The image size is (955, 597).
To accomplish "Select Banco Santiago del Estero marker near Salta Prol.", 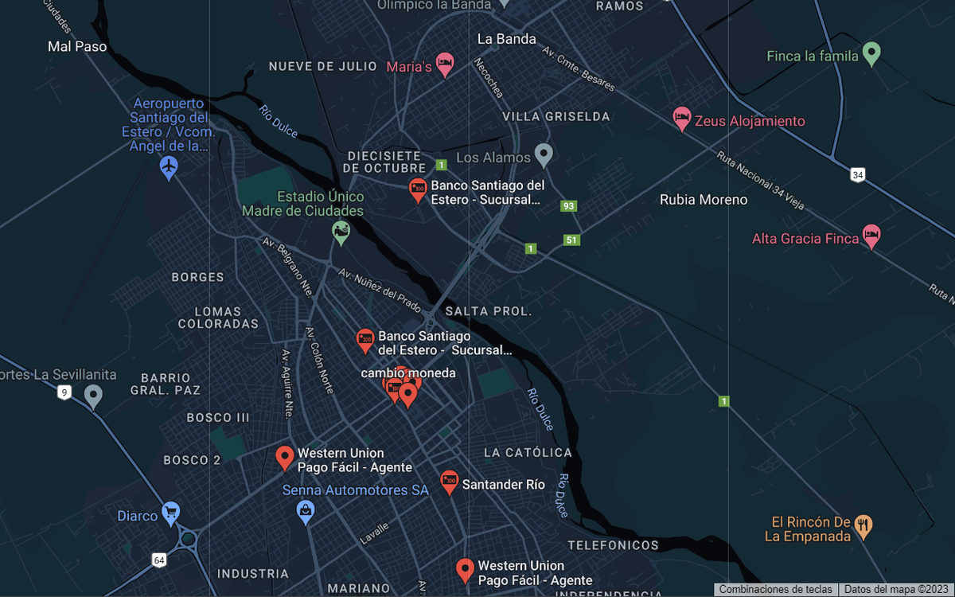I will (x=365, y=341).
